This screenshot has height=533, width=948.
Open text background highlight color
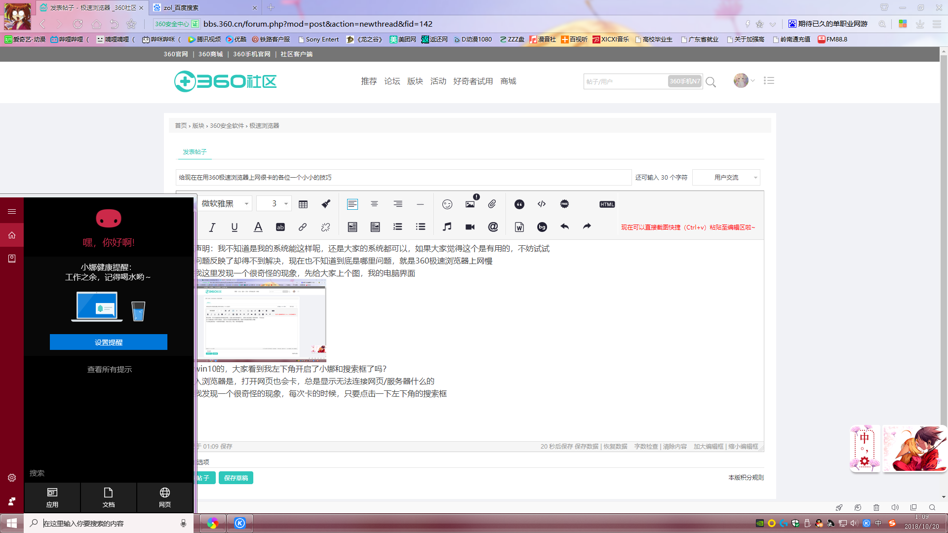pos(280,227)
